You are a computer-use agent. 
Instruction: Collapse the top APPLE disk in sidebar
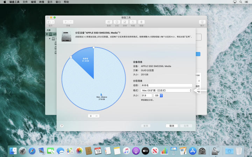47,34
